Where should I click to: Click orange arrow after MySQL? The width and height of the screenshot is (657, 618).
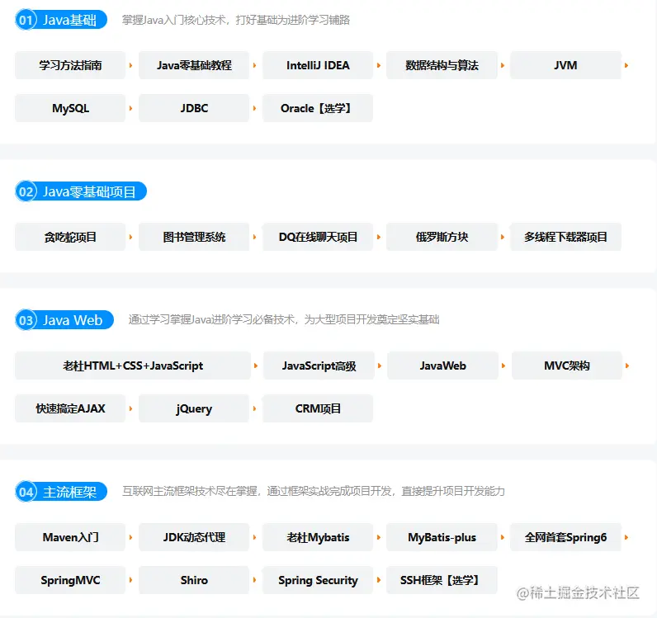point(130,108)
